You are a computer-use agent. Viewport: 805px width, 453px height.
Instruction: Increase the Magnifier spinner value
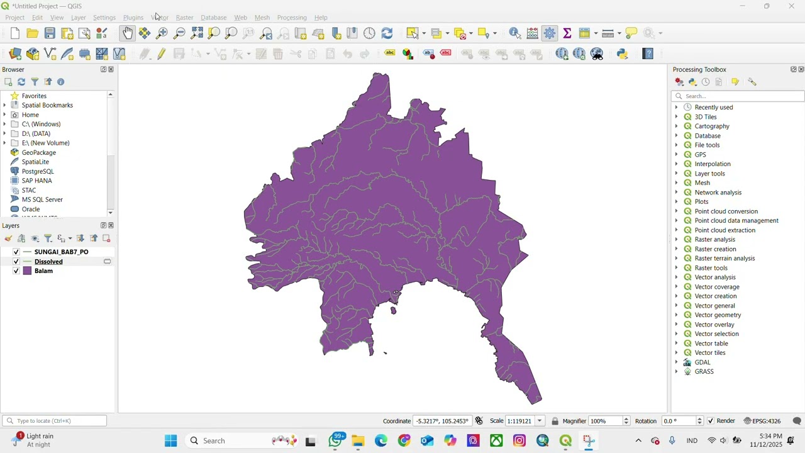point(626,418)
